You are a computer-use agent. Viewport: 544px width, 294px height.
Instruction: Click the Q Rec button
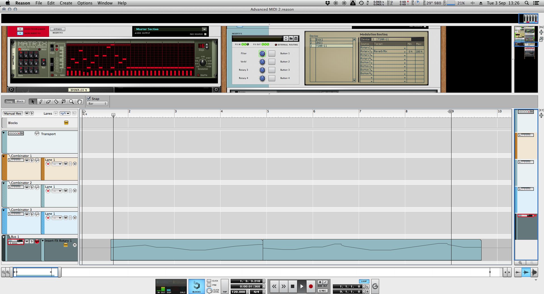322,291
